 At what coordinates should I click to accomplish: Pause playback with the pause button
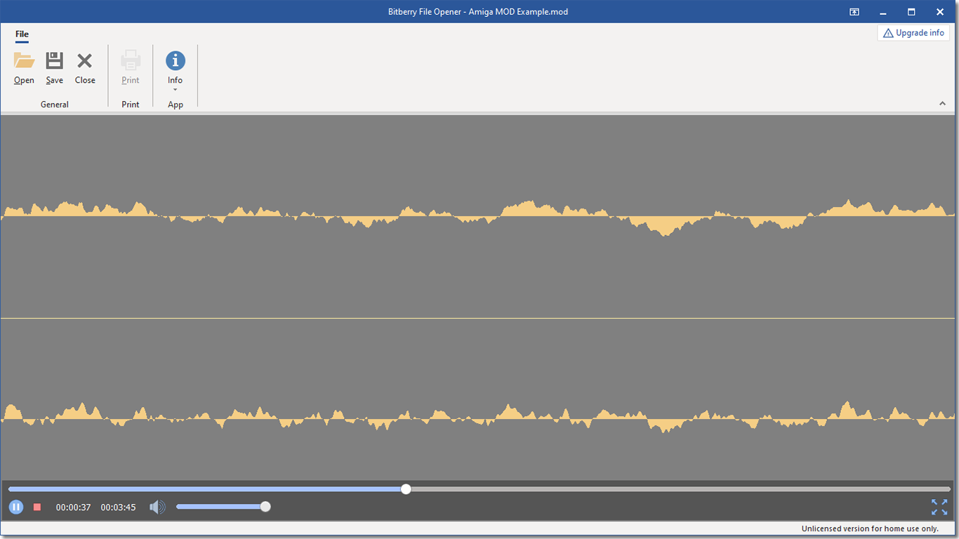point(16,507)
